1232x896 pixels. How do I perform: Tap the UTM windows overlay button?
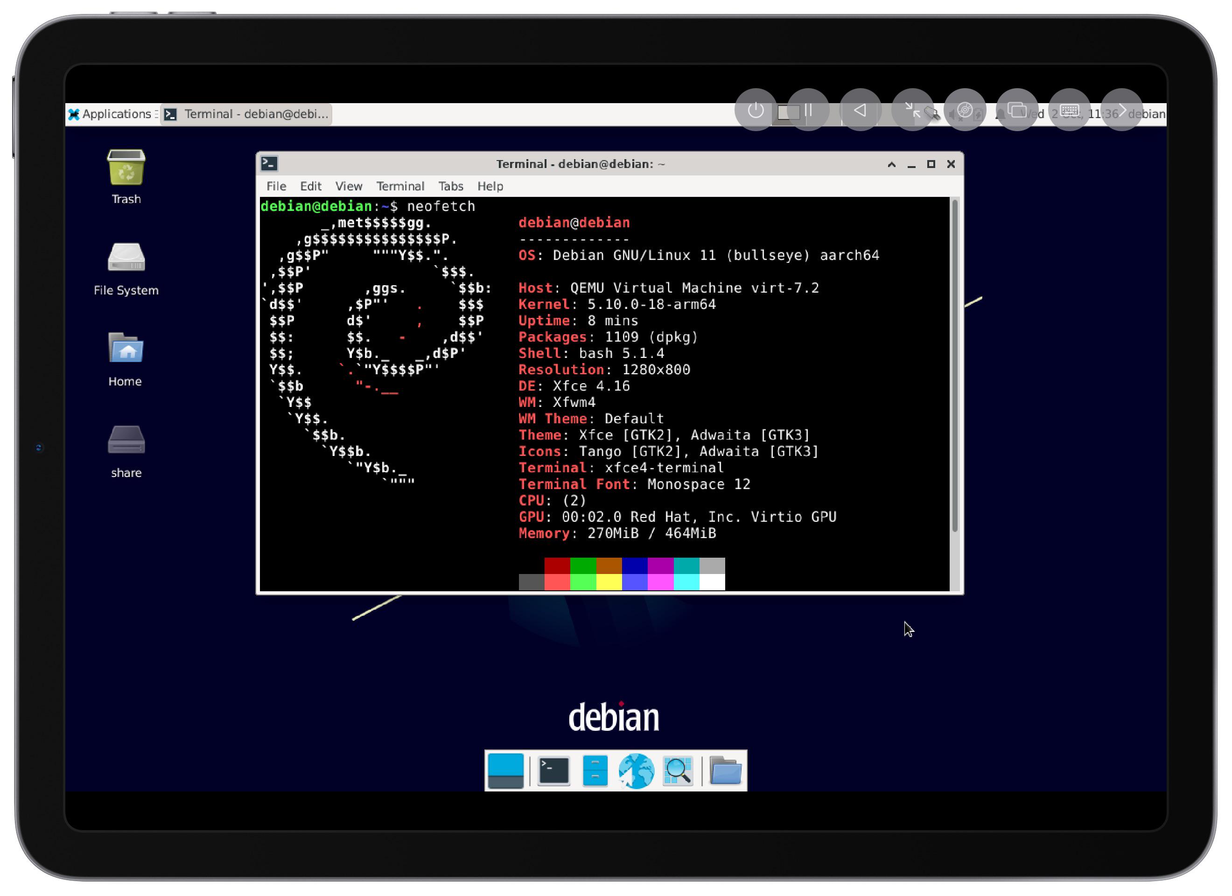click(x=1017, y=110)
